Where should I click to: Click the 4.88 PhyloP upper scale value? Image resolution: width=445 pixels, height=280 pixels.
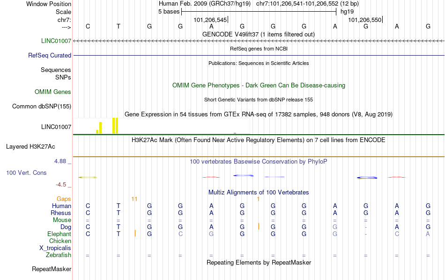(x=60, y=161)
